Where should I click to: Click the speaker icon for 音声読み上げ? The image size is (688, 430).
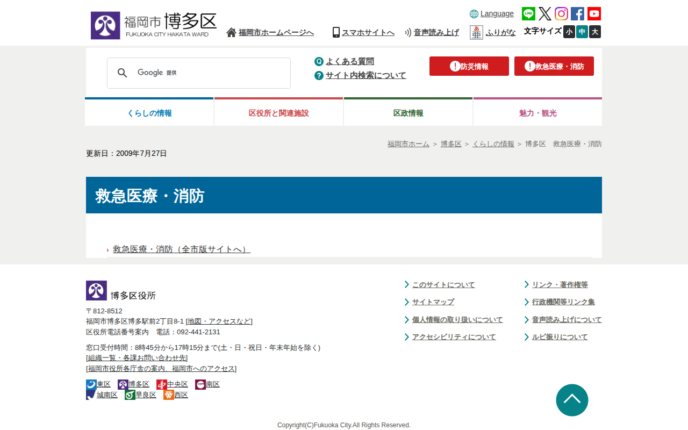tap(408, 32)
